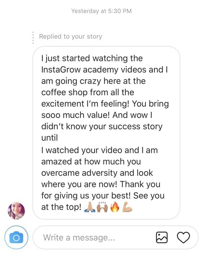Send a heart reaction

tap(183, 237)
